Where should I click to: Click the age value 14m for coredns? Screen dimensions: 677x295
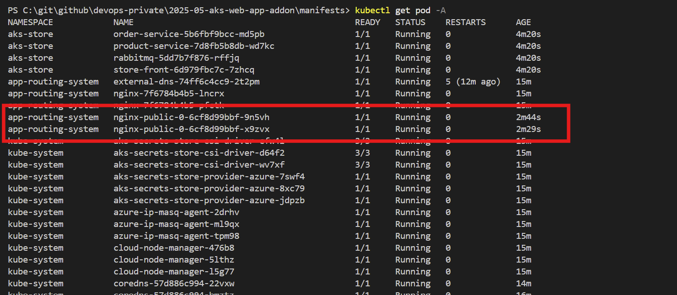click(x=523, y=284)
